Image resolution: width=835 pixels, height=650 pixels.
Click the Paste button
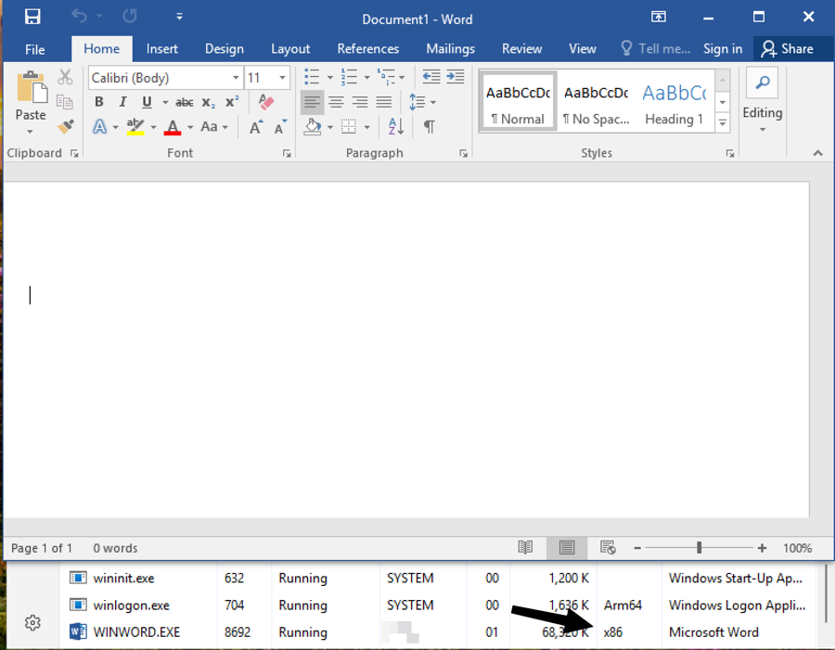pos(31,96)
